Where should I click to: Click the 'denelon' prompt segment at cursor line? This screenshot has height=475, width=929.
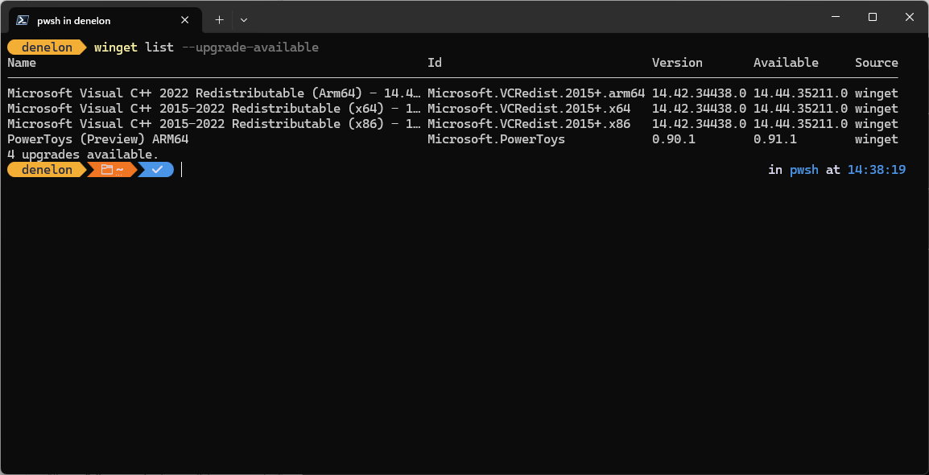[47, 170]
